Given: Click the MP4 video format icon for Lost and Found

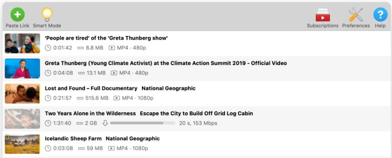Looking at the screenshot, I should pyautogui.click(x=116, y=98).
